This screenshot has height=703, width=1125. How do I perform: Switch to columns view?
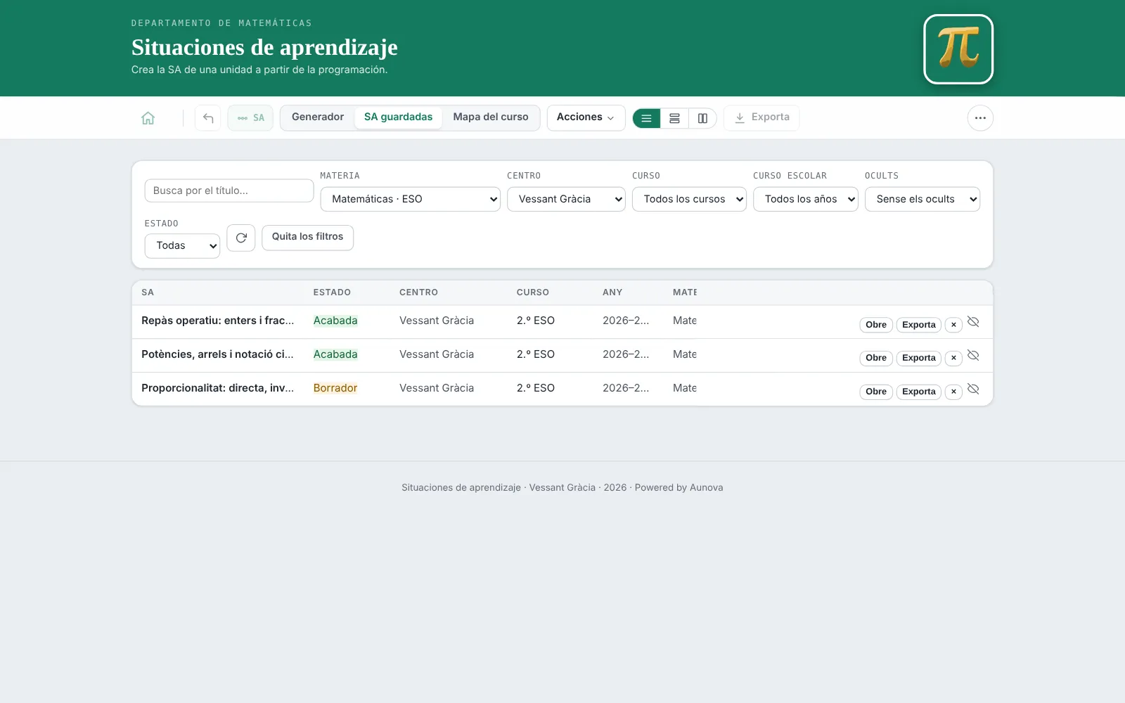pyautogui.click(x=702, y=118)
